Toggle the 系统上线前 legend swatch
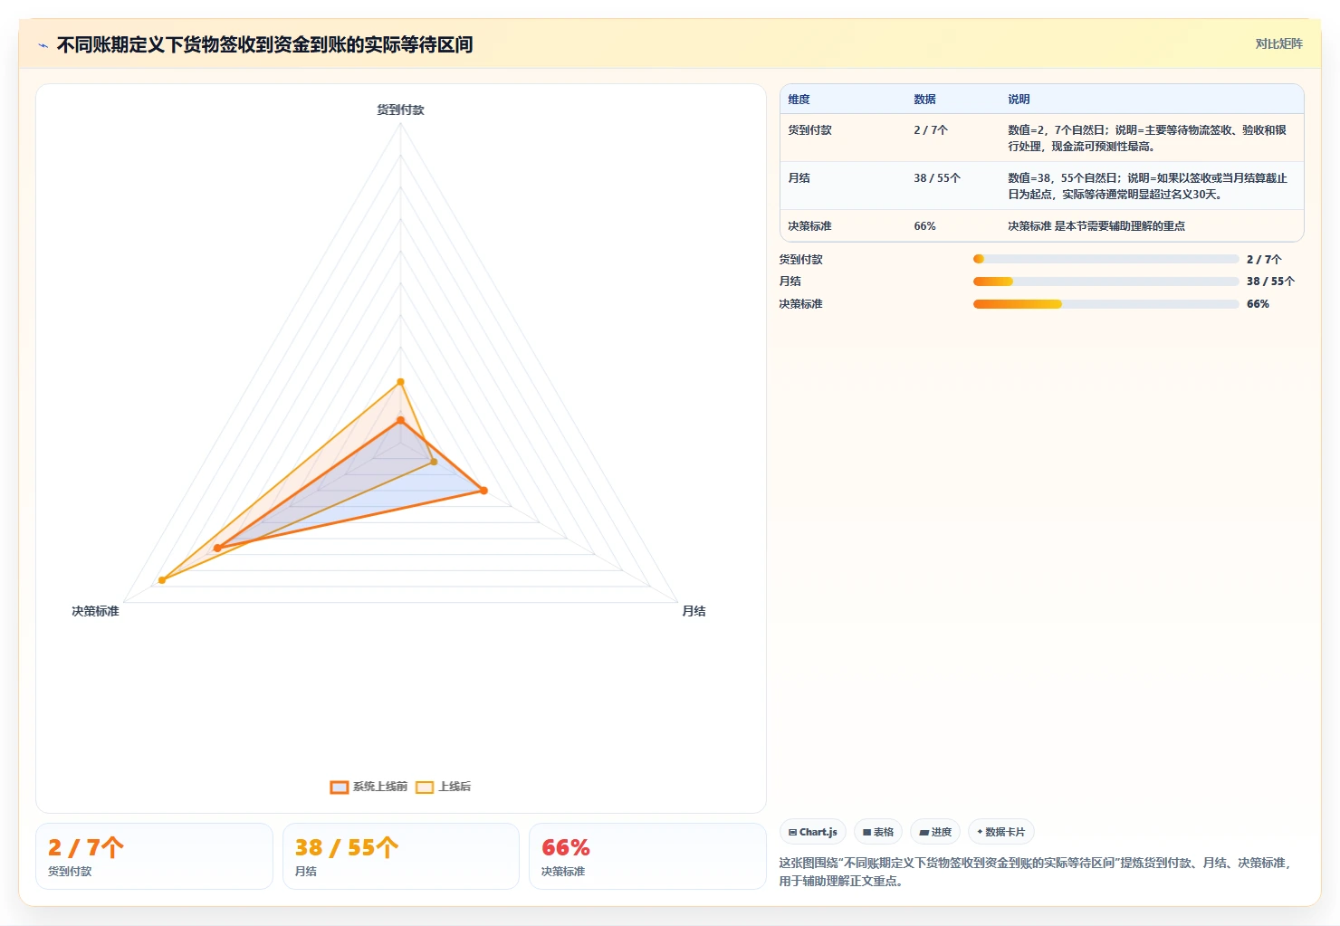Screen dimensions: 1340x926 tap(340, 787)
